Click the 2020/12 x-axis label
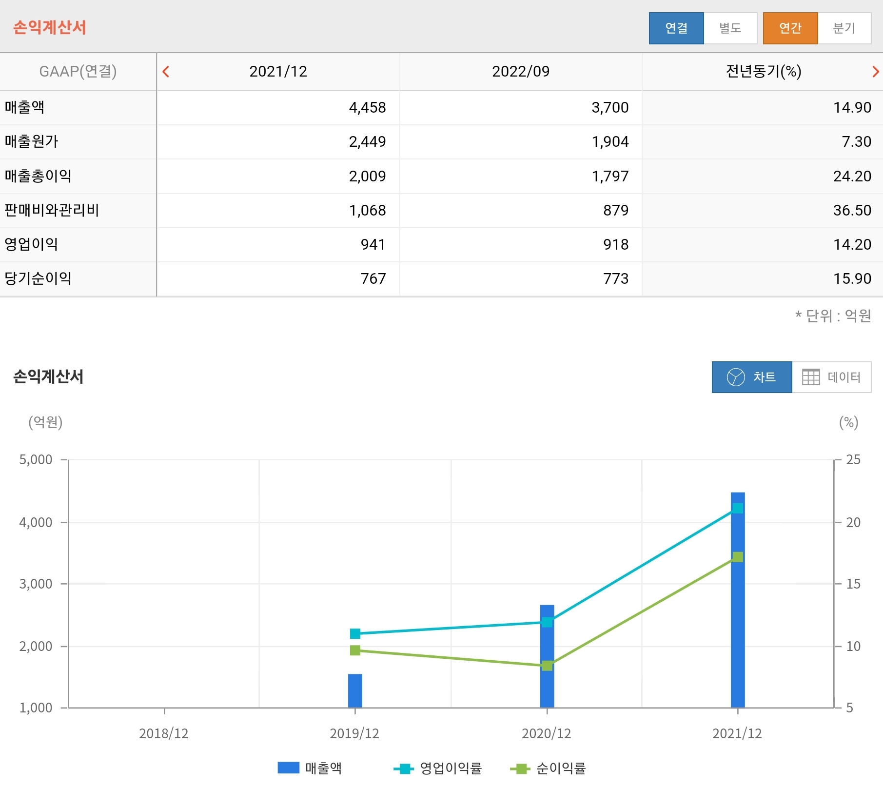The width and height of the screenshot is (883, 788). click(x=547, y=733)
